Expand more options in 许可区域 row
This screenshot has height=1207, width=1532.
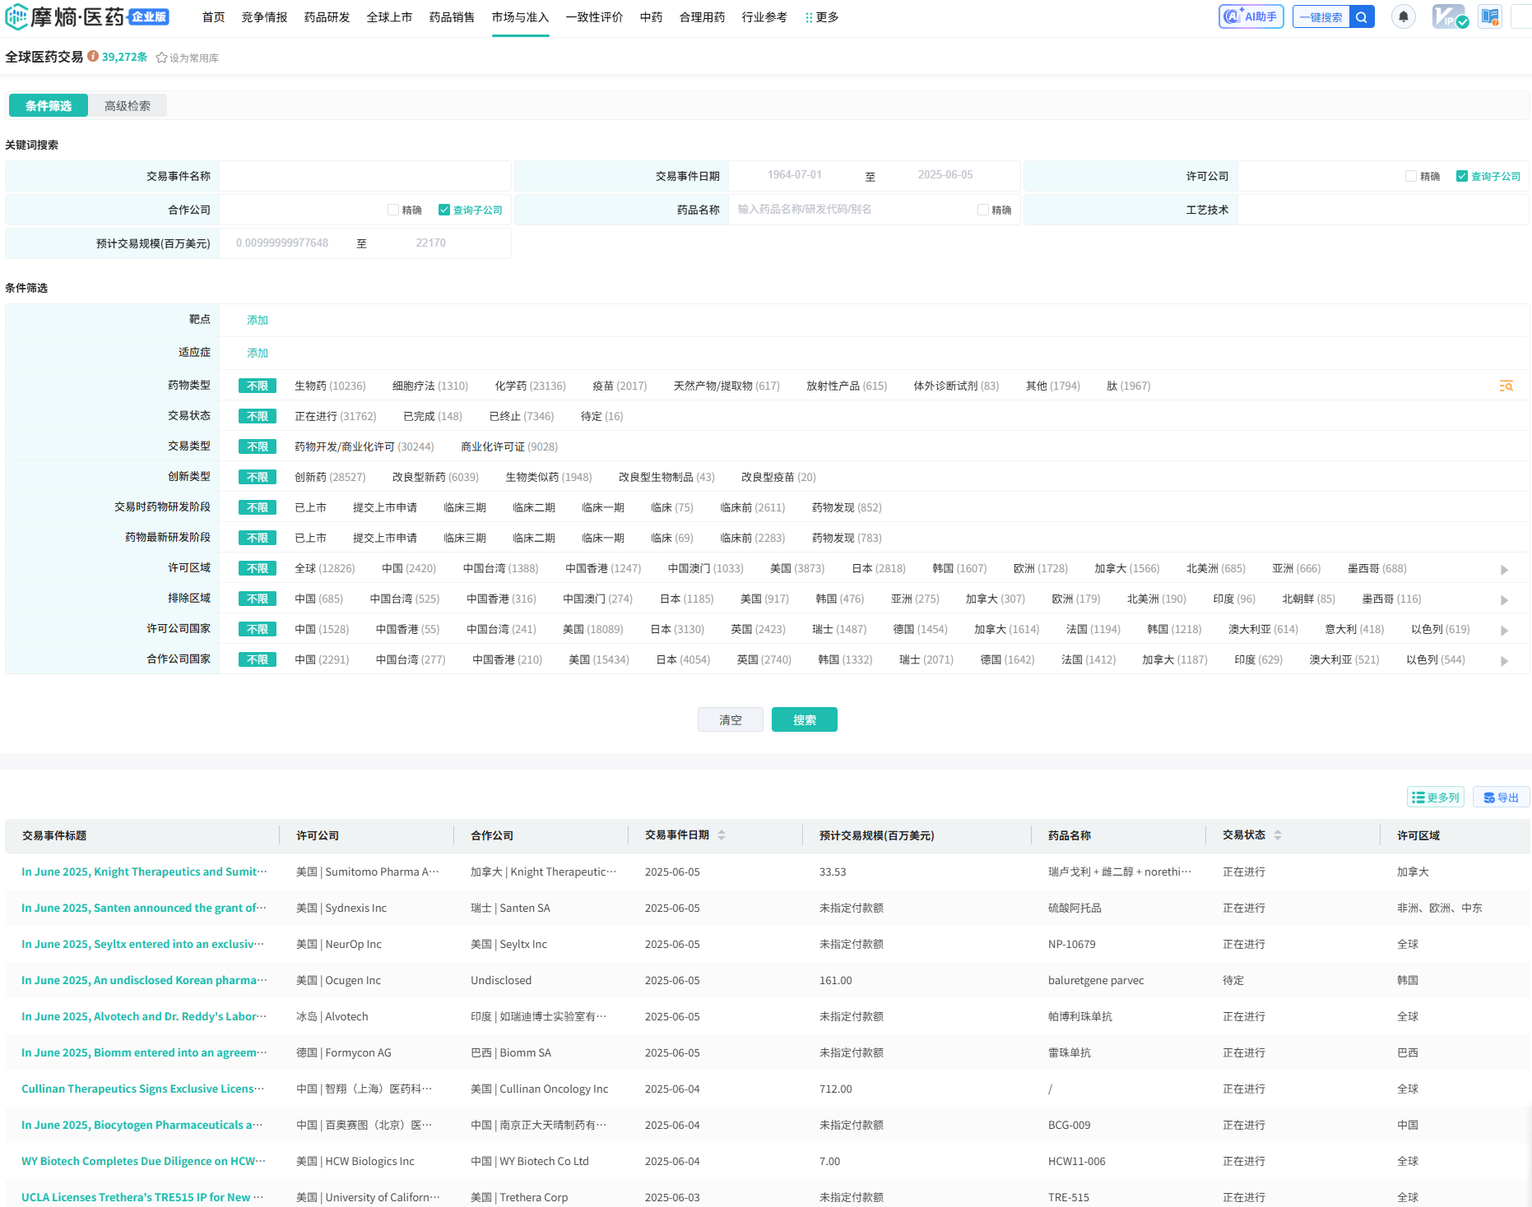point(1504,569)
